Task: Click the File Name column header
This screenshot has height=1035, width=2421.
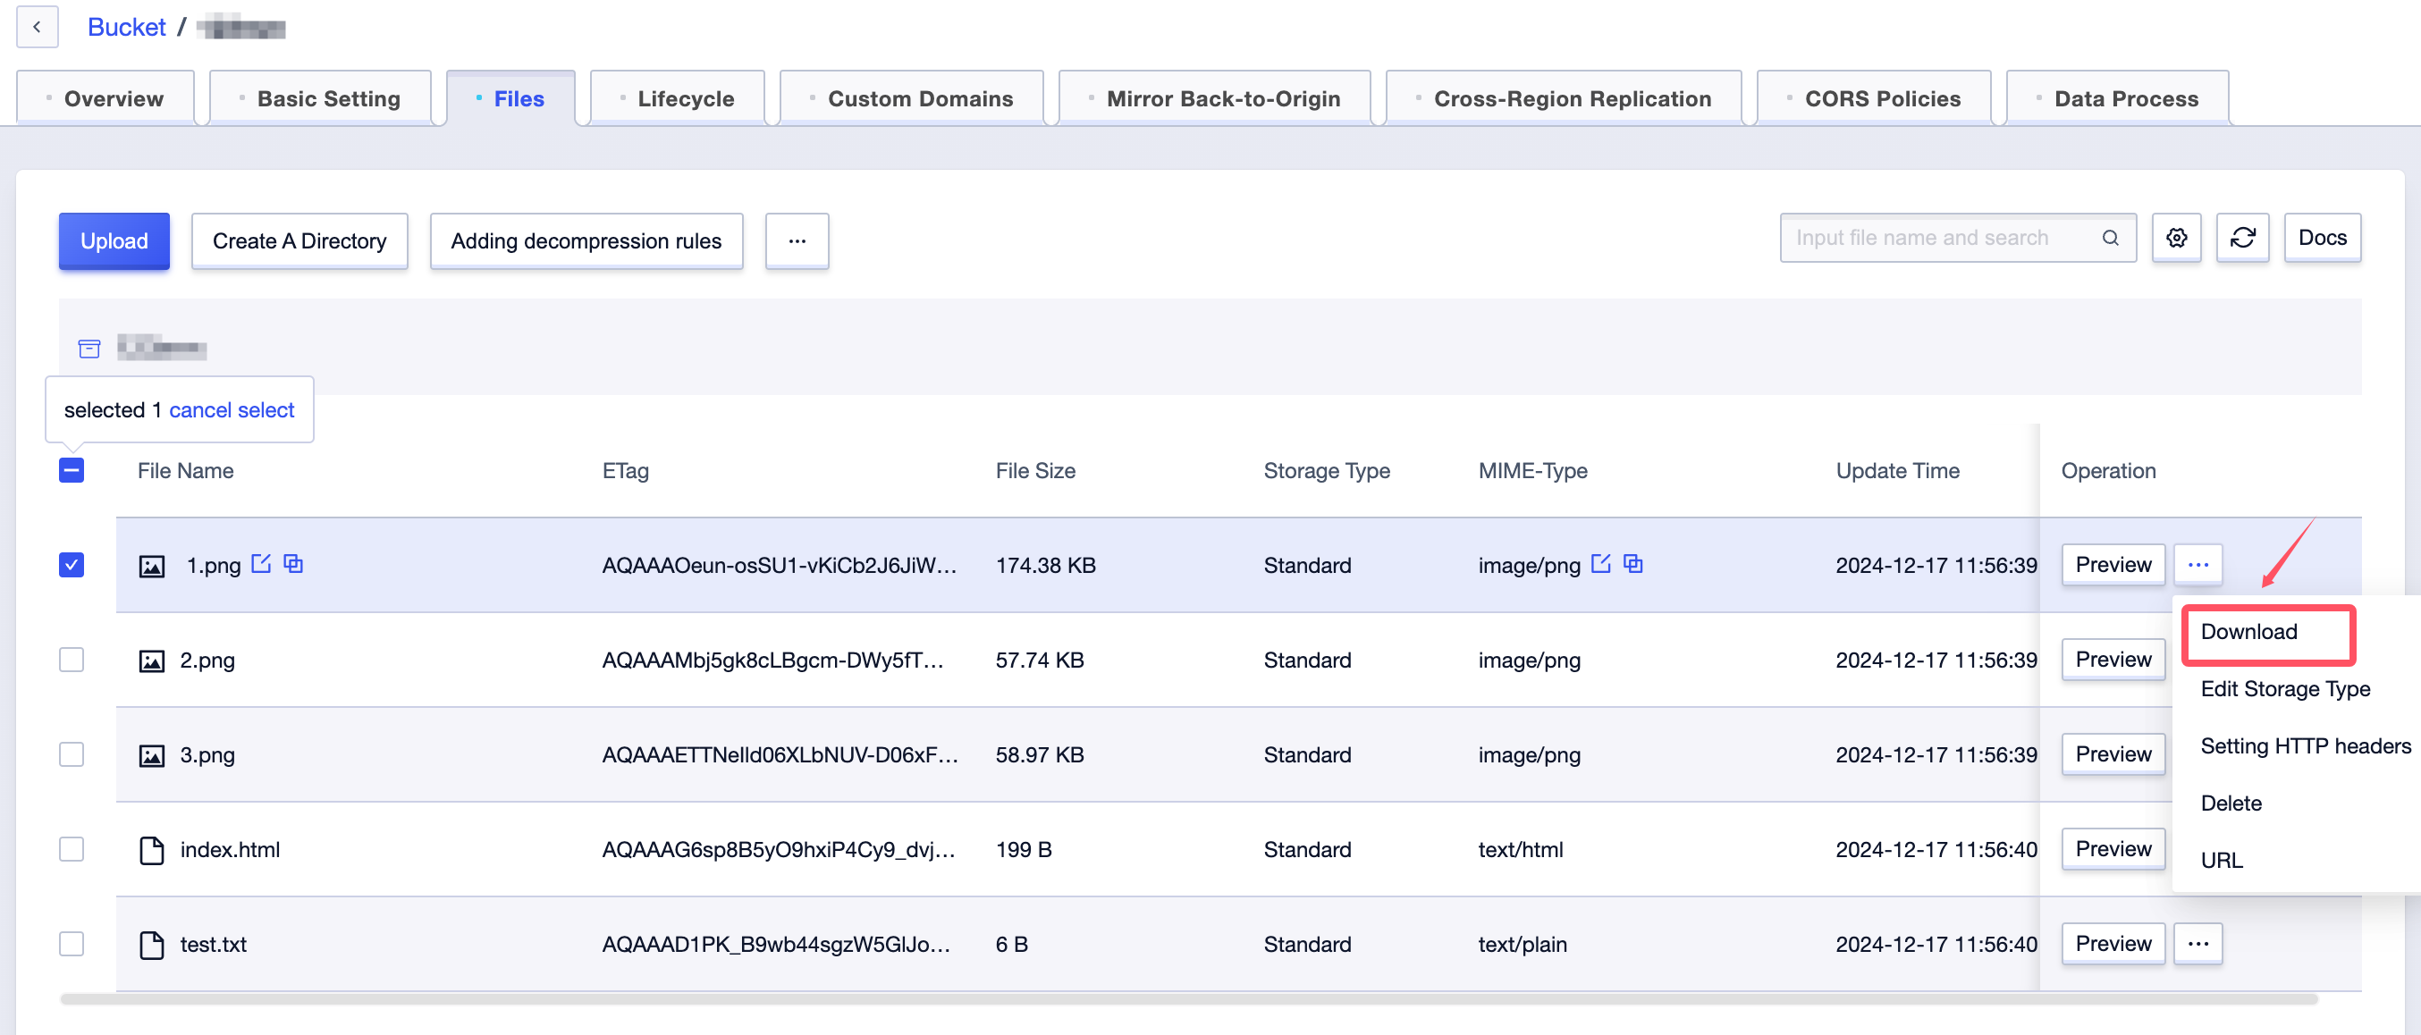Action: [185, 470]
